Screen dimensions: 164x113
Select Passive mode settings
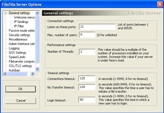pyautogui.click(x=22, y=31)
